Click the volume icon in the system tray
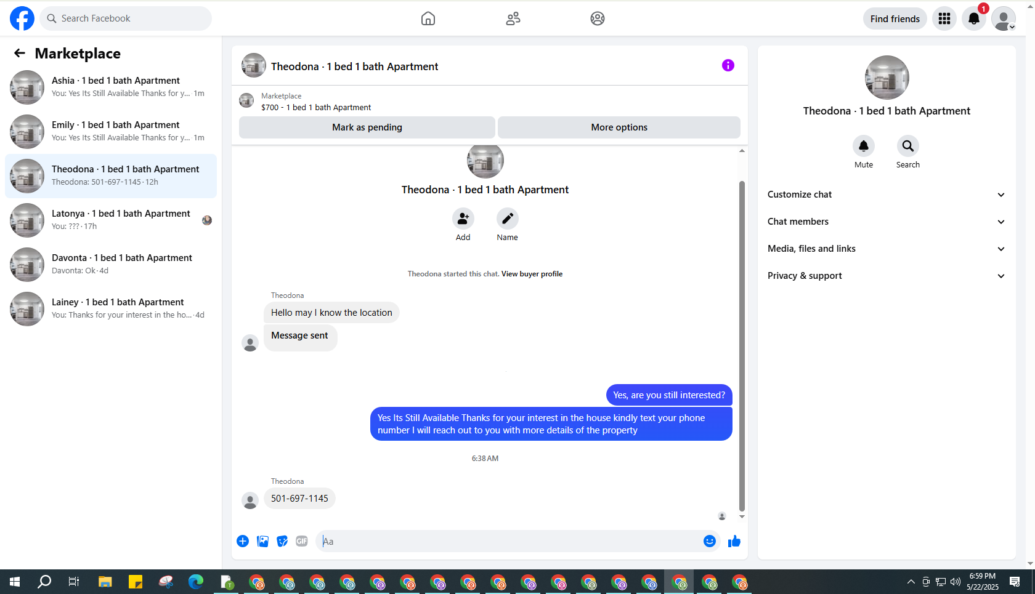This screenshot has width=1035, height=594. tap(956, 582)
